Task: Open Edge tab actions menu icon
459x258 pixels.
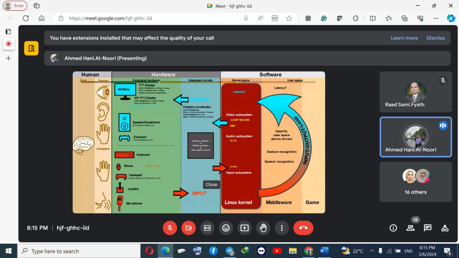Action: coord(36,6)
